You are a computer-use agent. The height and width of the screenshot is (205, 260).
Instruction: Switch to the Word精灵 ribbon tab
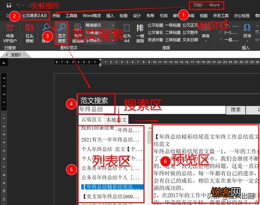click(x=92, y=16)
